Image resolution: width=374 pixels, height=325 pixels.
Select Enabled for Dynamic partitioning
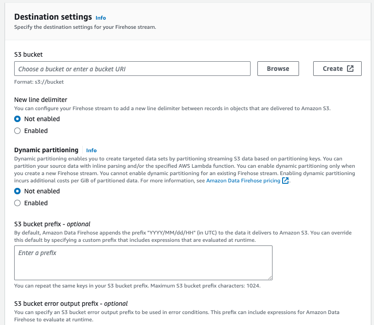coord(18,203)
